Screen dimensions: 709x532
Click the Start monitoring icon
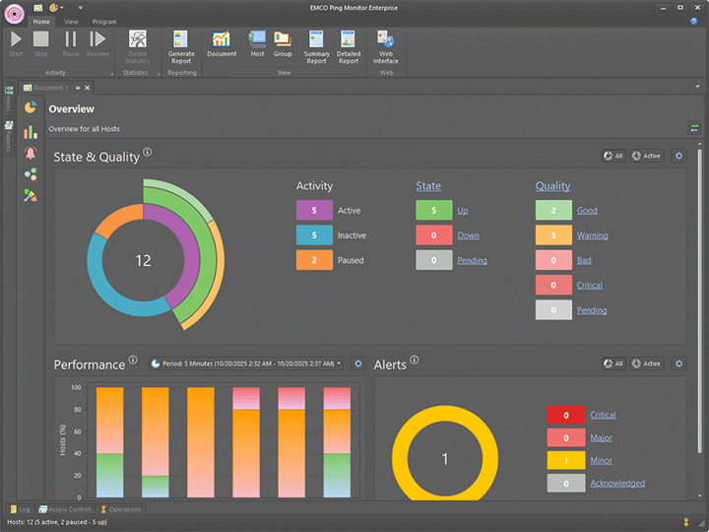[x=16, y=39]
